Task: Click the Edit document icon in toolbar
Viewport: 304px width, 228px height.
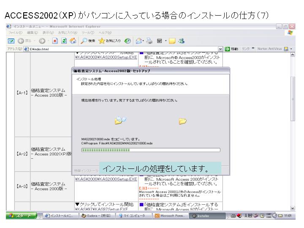Action: point(159,41)
